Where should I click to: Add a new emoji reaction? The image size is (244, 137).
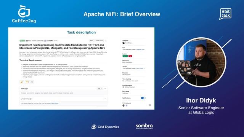coord(32,82)
